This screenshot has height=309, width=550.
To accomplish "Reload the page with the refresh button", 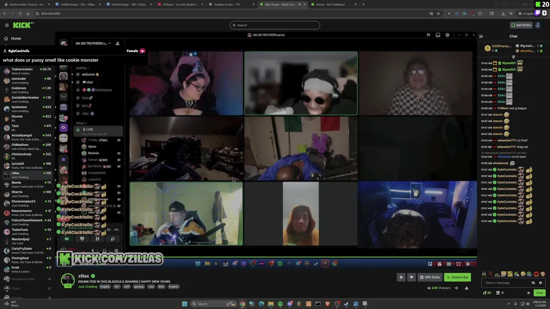I will [x=20, y=13].
